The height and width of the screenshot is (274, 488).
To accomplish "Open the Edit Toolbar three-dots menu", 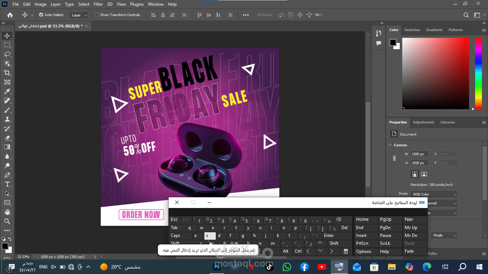I will tap(7, 230).
